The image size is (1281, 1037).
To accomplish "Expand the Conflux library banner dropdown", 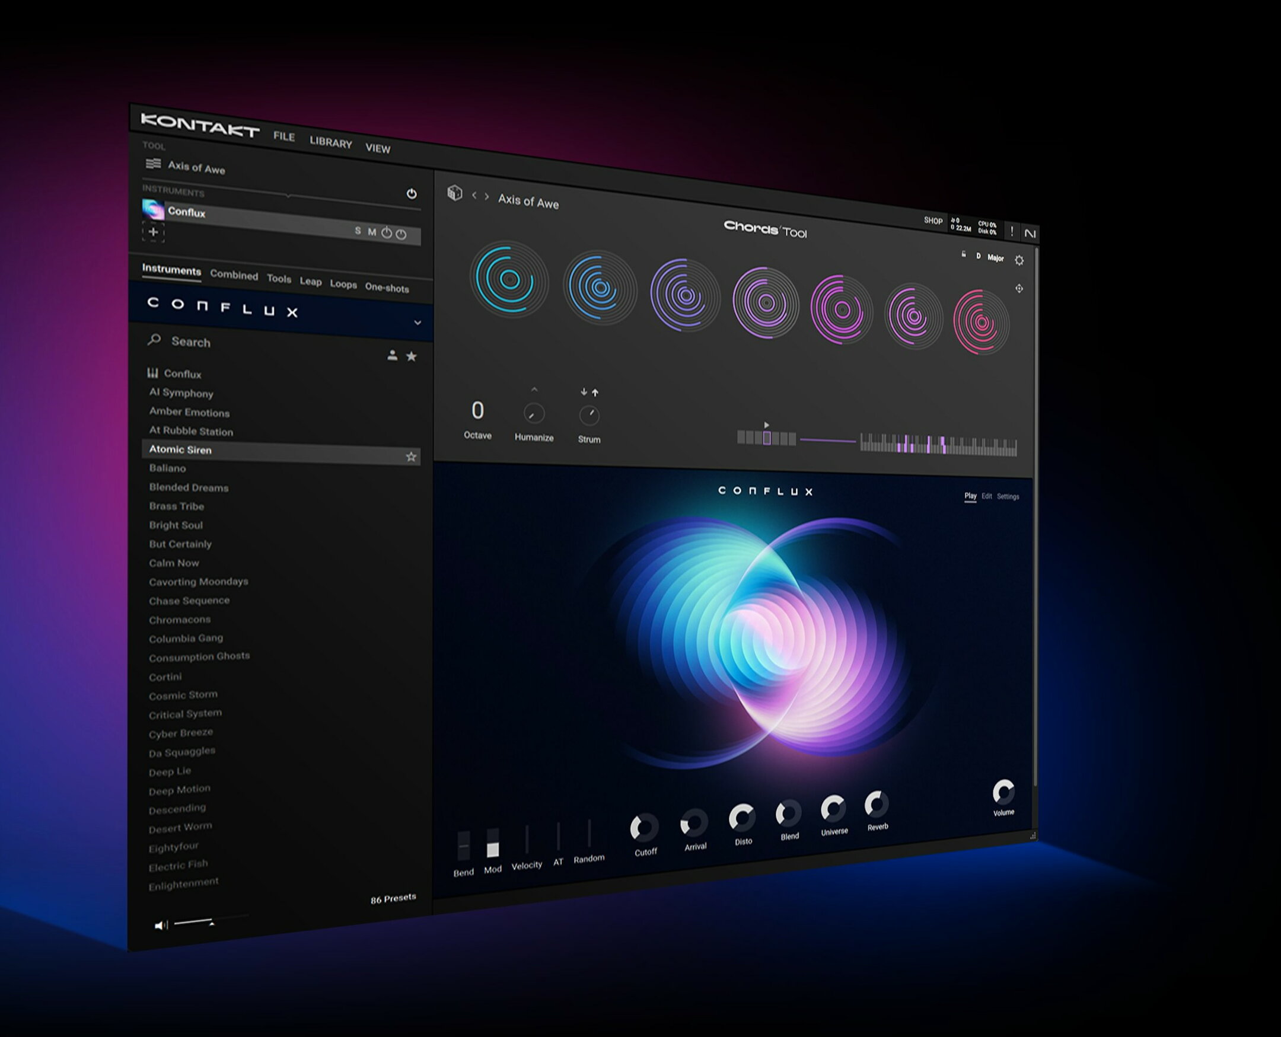I will [418, 323].
